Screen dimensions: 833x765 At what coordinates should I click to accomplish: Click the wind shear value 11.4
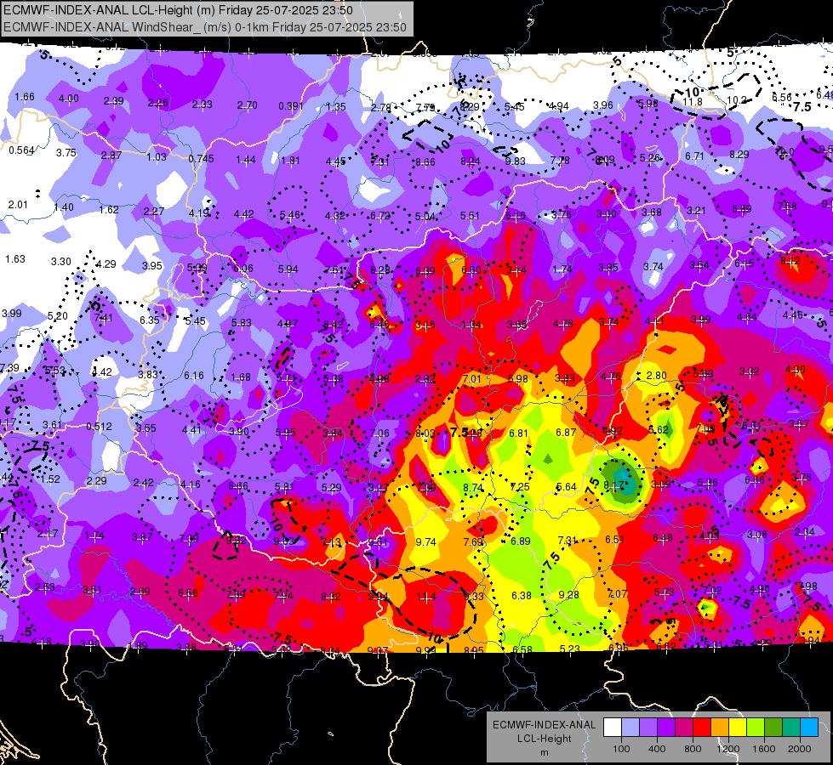pyautogui.click(x=425, y=597)
